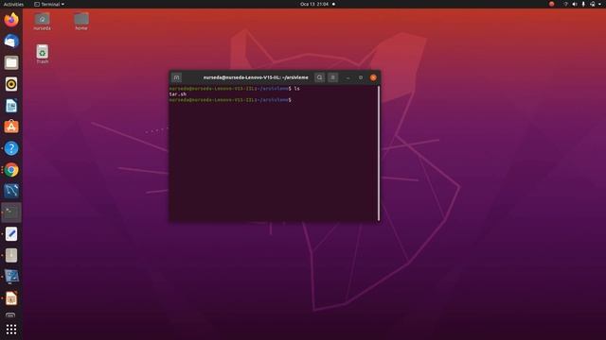Close the terminal window

tap(373, 77)
